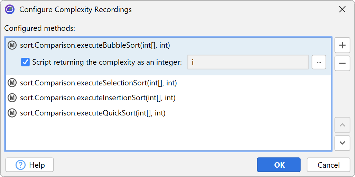Open the Help documentation
This screenshot has width=355, height=177.
point(30,165)
